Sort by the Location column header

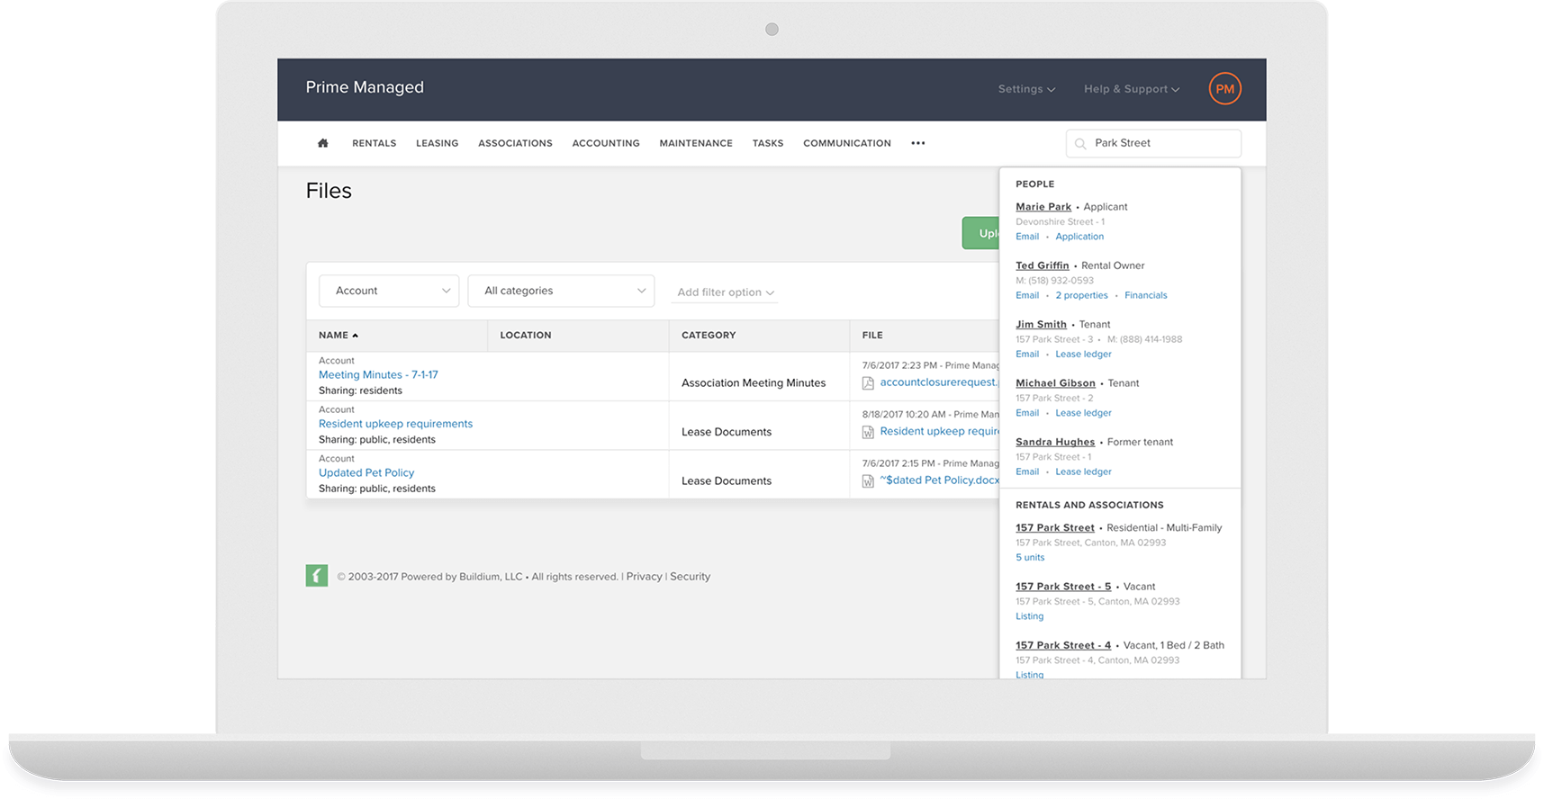(x=526, y=336)
